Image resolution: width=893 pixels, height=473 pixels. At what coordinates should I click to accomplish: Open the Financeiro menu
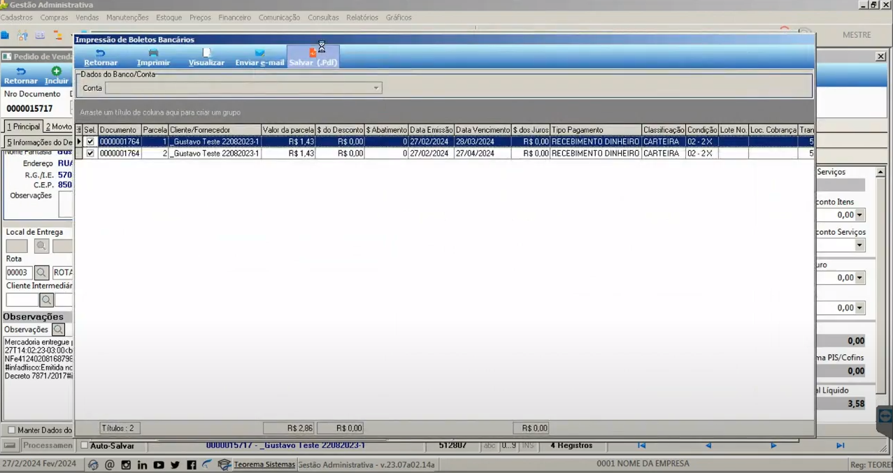pos(235,17)
